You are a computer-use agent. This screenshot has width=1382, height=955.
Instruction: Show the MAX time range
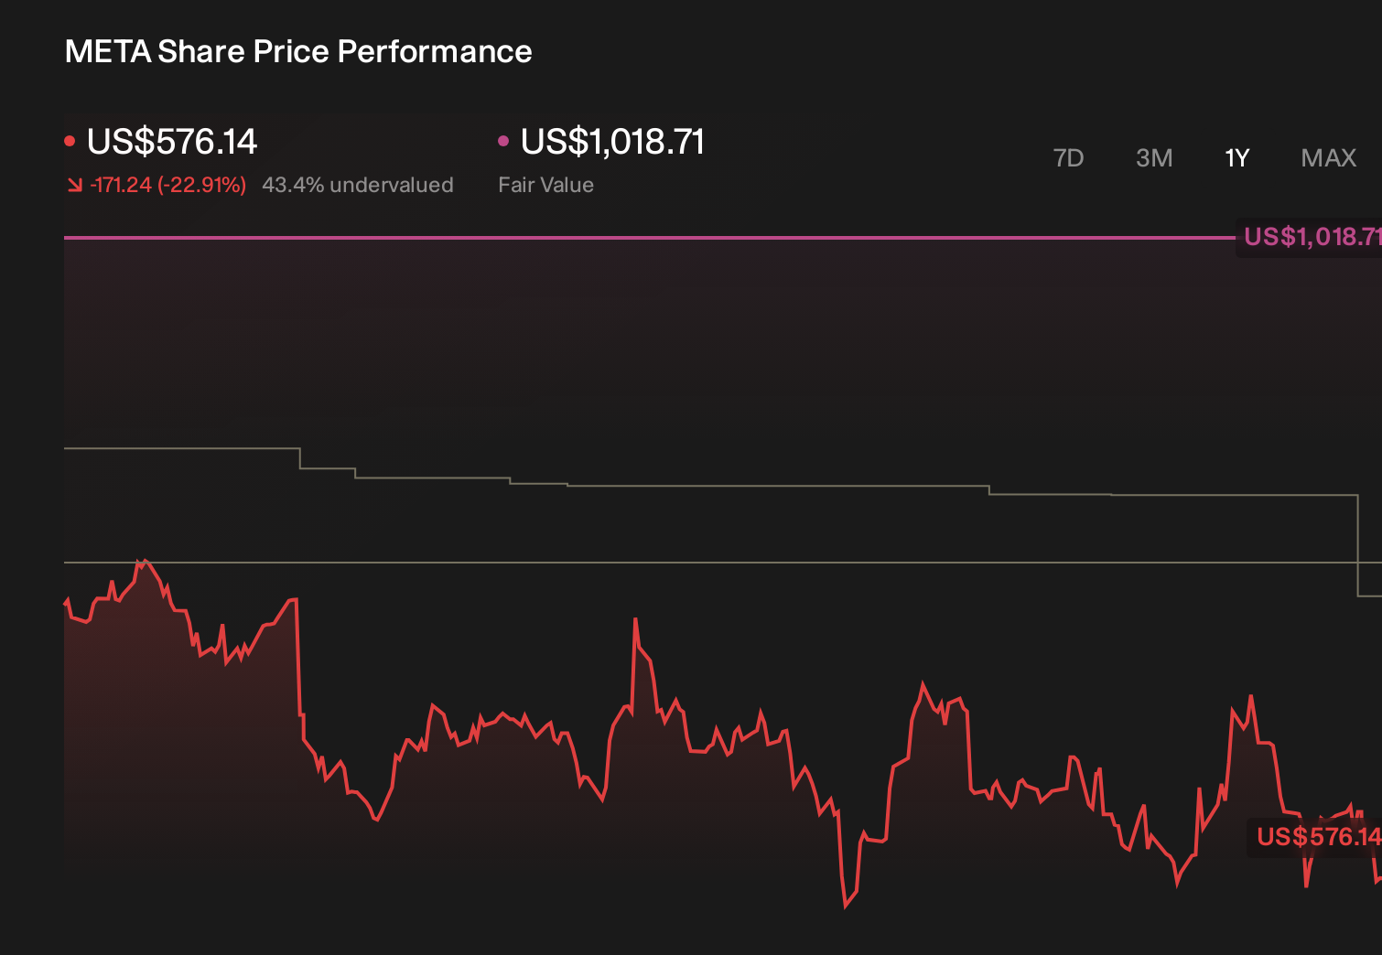click(1329, 158)
